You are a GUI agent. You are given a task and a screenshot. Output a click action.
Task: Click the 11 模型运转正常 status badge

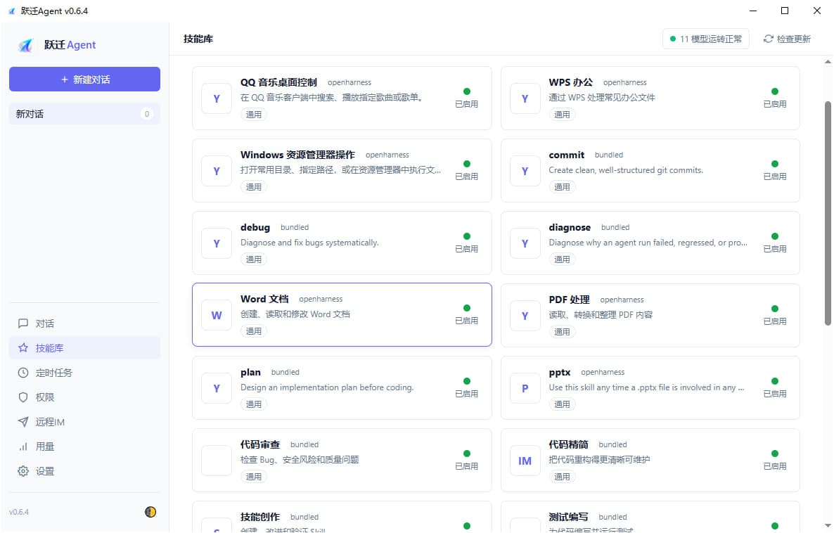(x=706, y=39)
